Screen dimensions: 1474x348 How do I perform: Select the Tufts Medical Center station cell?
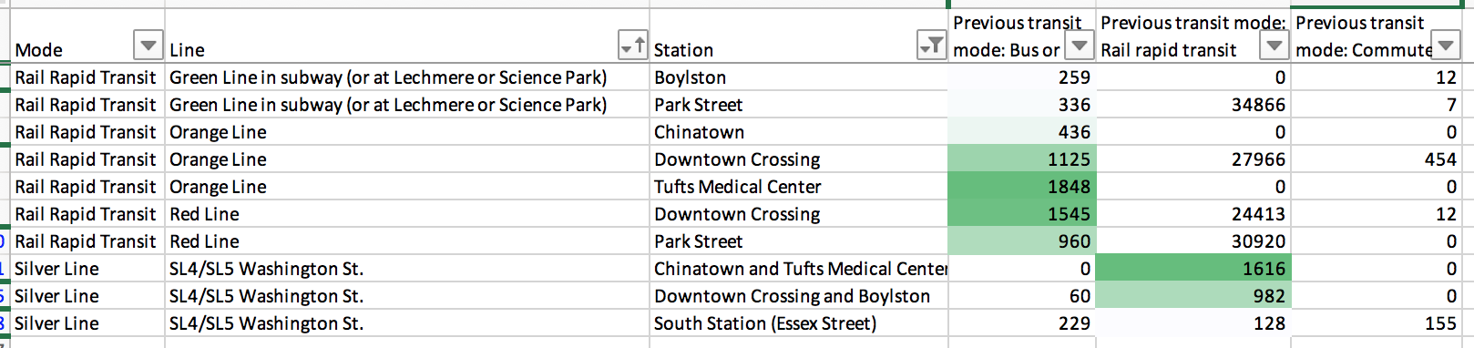[x=799, y=187]
